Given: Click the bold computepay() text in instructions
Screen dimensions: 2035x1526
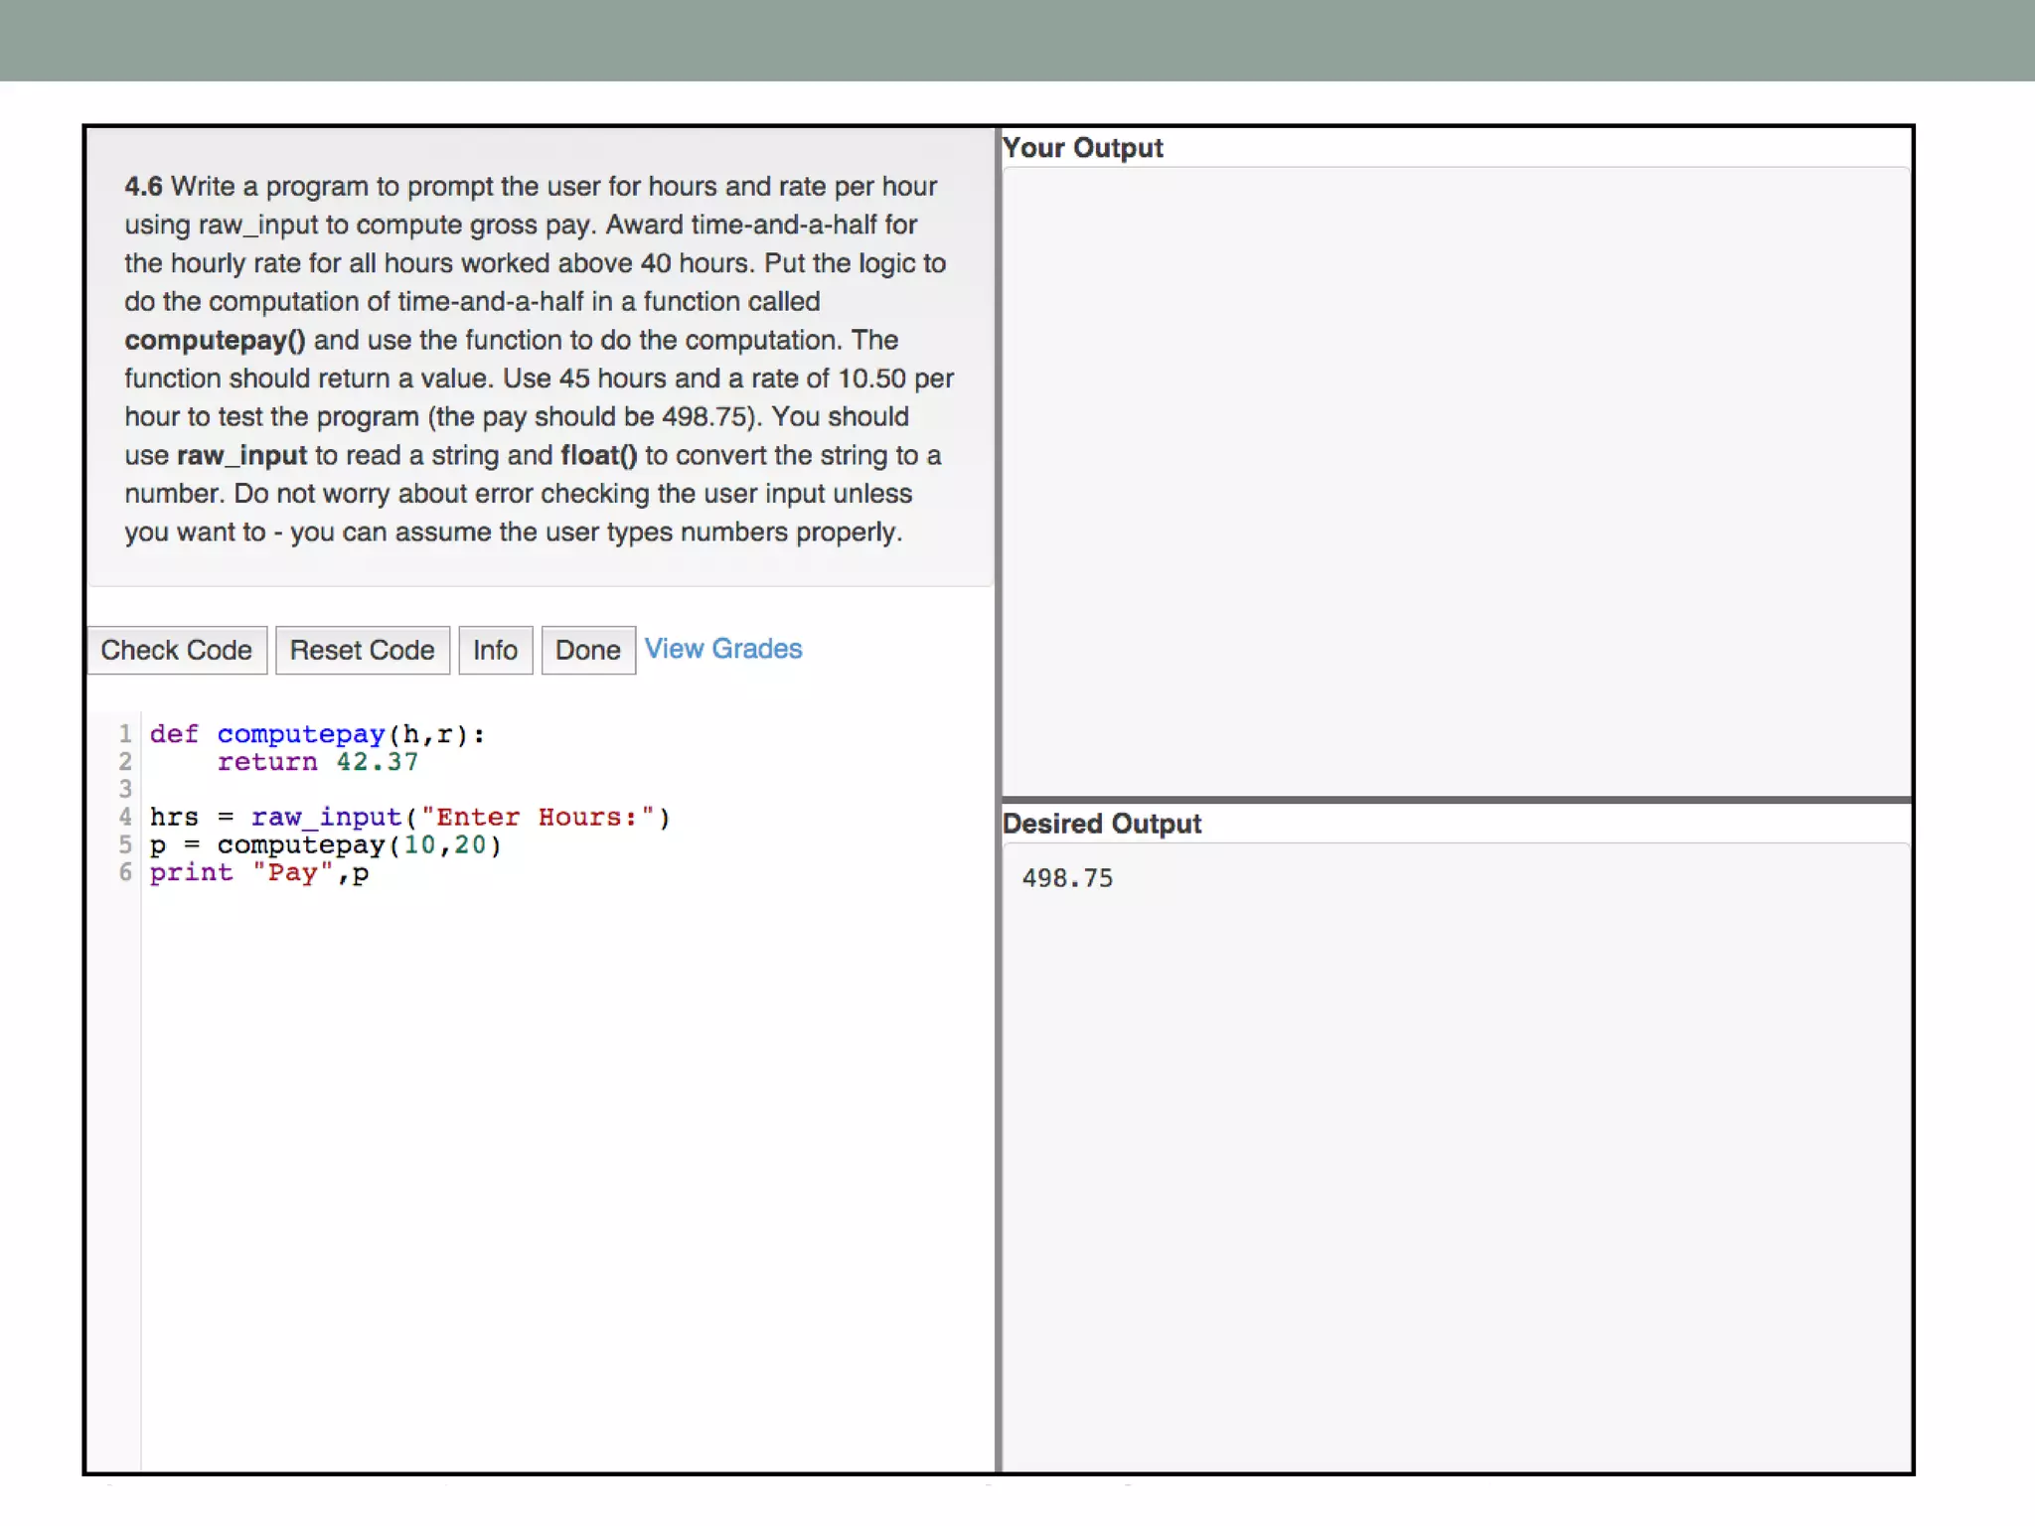Looking at the screenshot, I should click(215, 340).
